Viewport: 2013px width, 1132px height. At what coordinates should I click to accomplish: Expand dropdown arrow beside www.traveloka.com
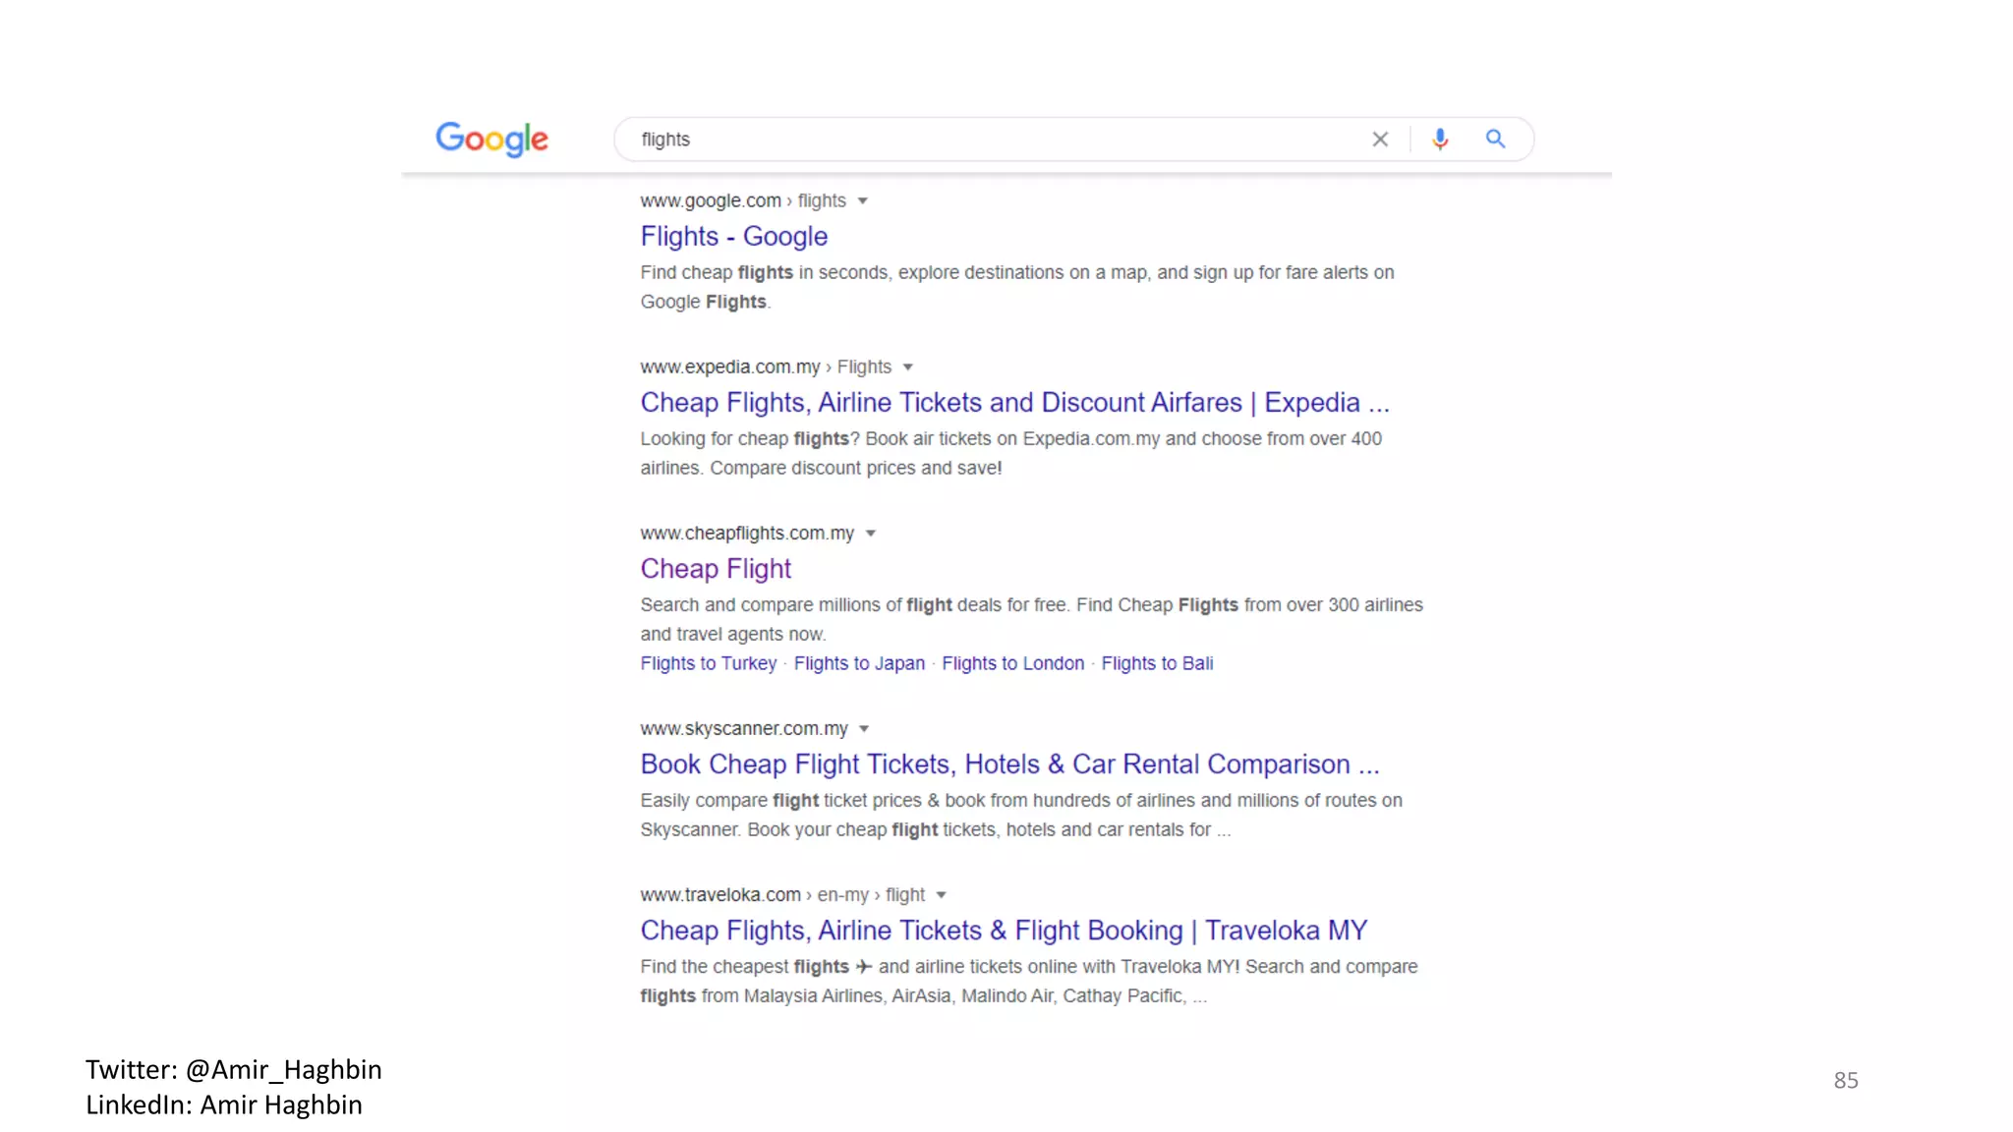[x=942, y=895]
